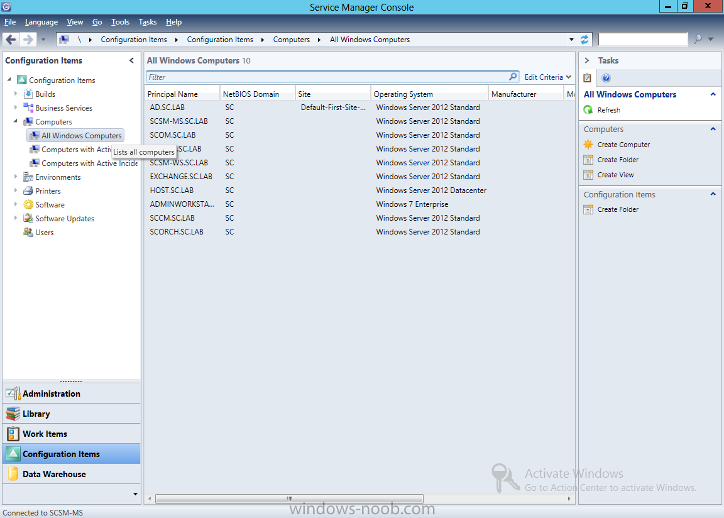Click the Configuration Items workspace icon
The height and width of the screenshot is (518, 724).
coord(13,454)
